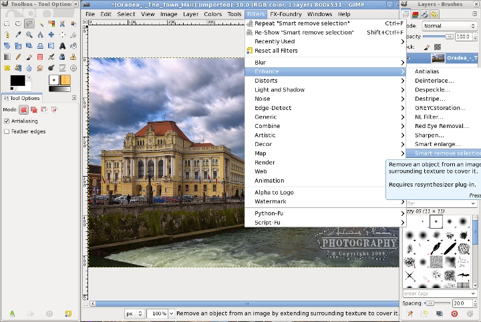Uncheck the Antialiasing checkbox
This screenshot has width=481, height=322.
click(x=7, y=121)
